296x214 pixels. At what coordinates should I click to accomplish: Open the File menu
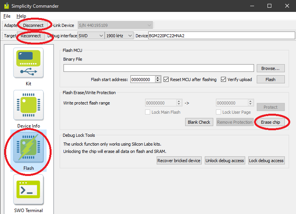7,16
